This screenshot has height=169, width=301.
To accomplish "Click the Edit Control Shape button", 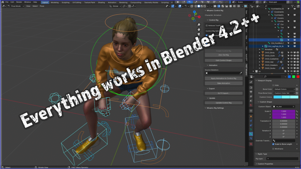I will (x=224, y=60).
